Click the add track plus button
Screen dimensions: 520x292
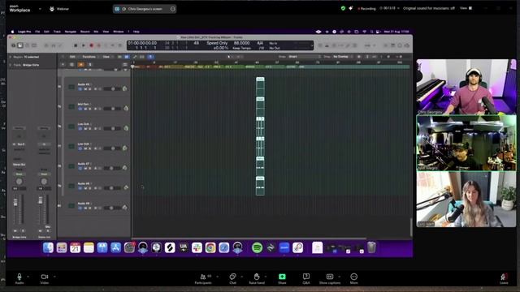[63, 65]
